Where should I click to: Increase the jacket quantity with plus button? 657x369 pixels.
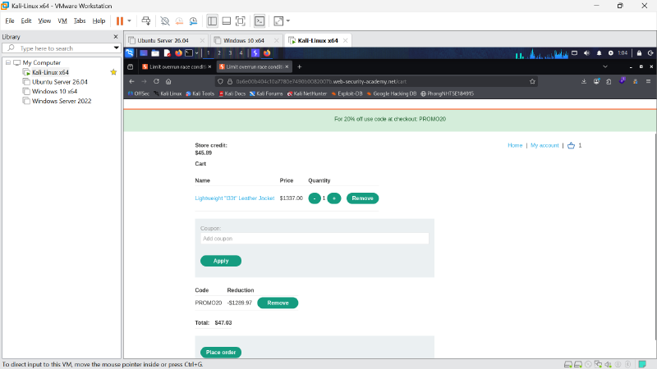[334, 198]
